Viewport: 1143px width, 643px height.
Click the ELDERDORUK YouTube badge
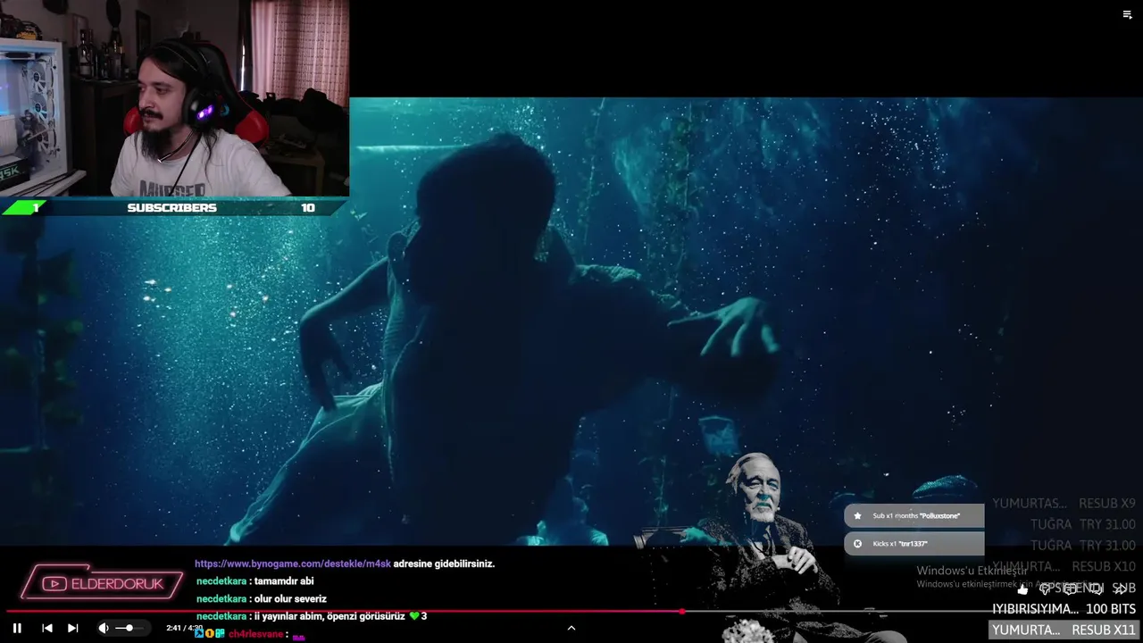[x=101, y=583]
